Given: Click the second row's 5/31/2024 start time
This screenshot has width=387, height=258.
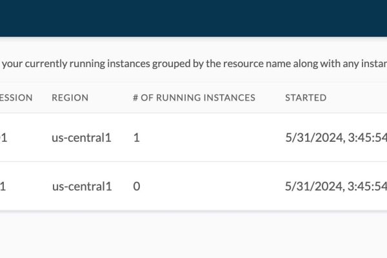Looking at the screenshot, I should point(336,186).
